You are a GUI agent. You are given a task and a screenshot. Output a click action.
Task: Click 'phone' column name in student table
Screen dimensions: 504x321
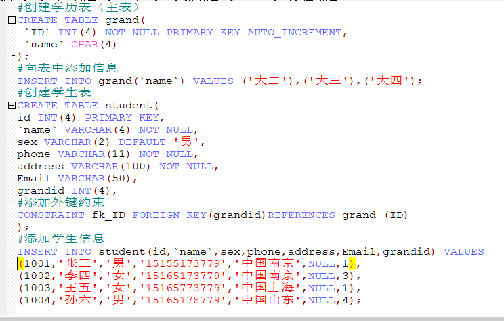click(34, 154)
